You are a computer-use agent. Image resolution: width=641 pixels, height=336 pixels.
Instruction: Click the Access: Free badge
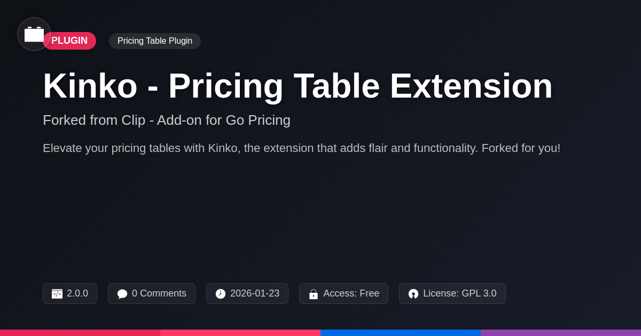click(x=343, y=293)
